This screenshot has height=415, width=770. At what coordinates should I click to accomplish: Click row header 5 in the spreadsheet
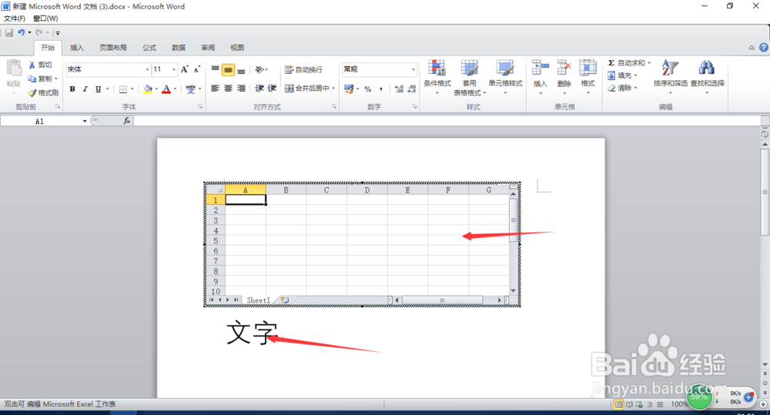216,241
